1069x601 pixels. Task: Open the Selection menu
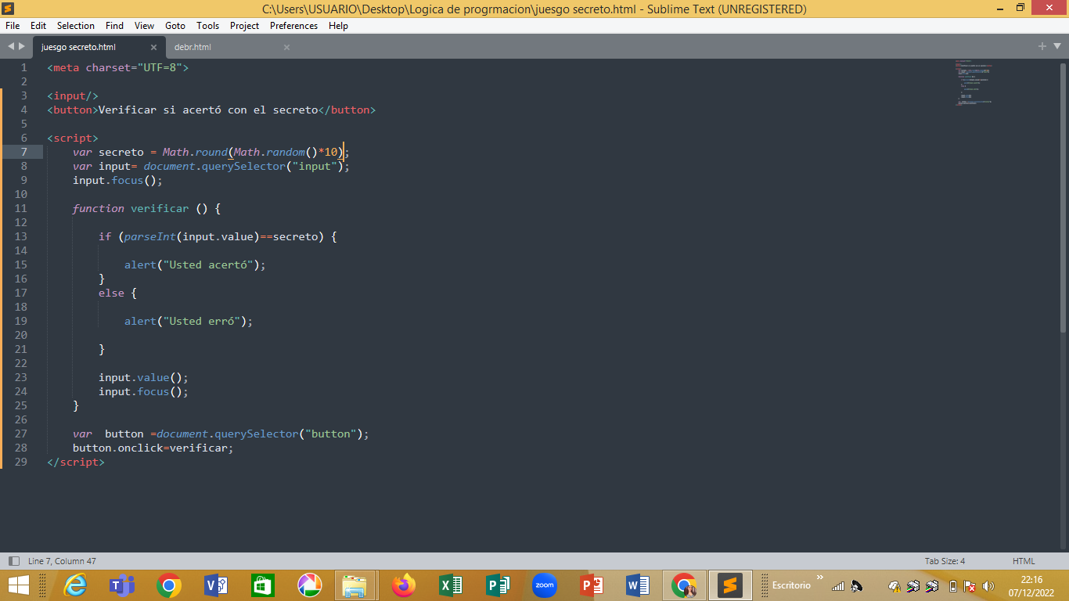pos(76,26)
